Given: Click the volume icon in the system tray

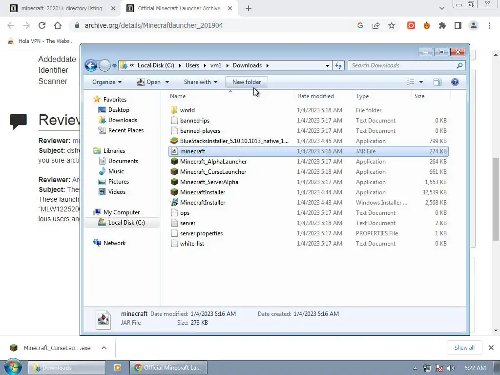Looking at the screenshot, I should (x=451, y=368).
